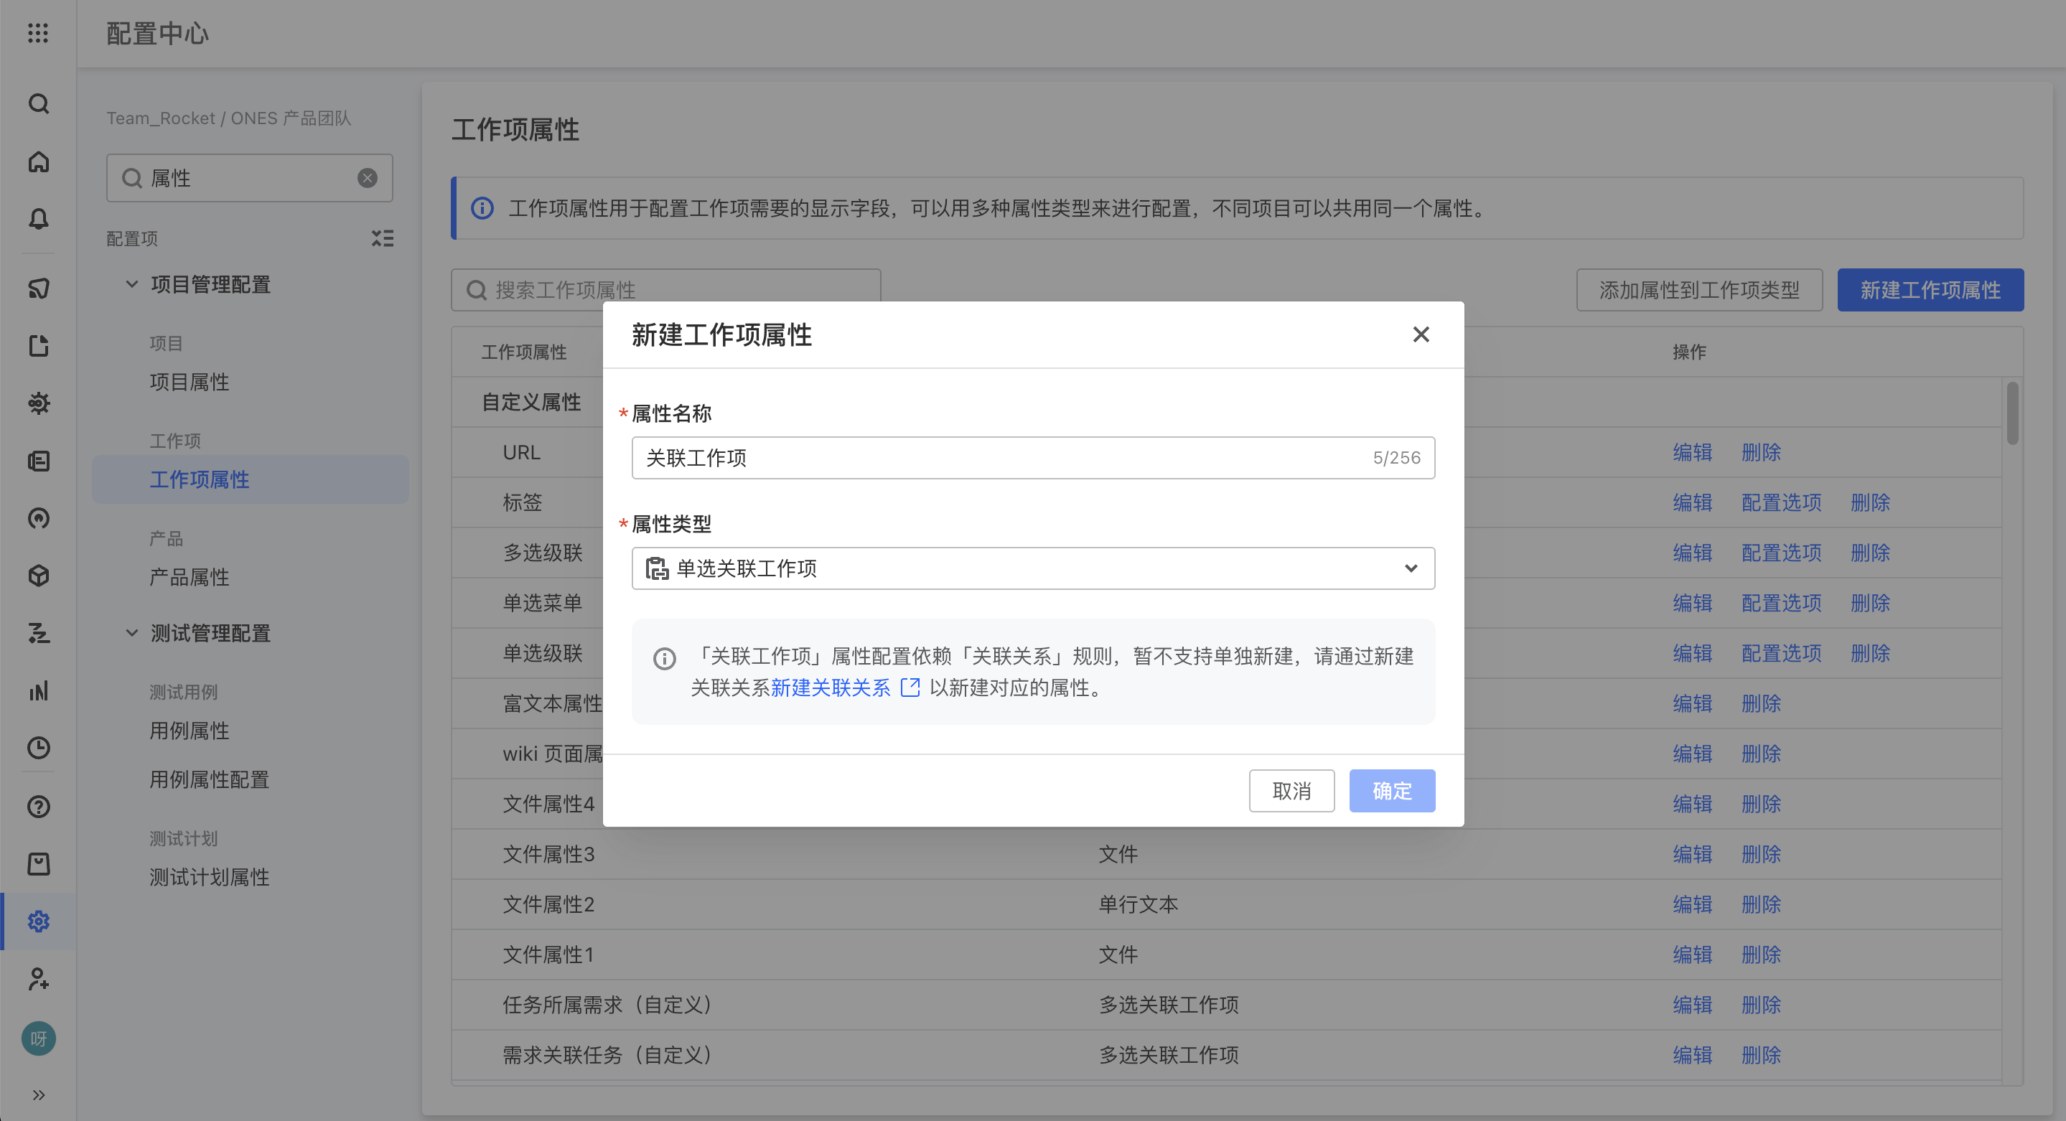Open 产品属性 config item
This screenshot has height=1121, width=2066.
pos(190,577)
